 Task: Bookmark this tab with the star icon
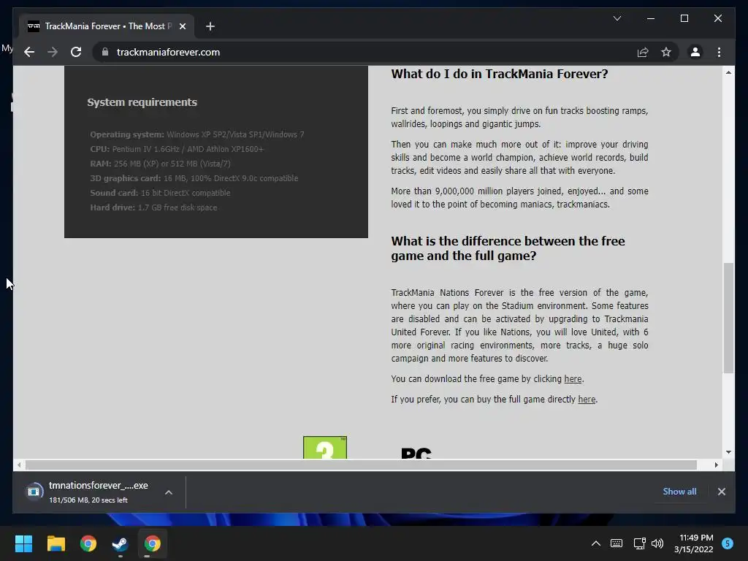click(666, 52)
